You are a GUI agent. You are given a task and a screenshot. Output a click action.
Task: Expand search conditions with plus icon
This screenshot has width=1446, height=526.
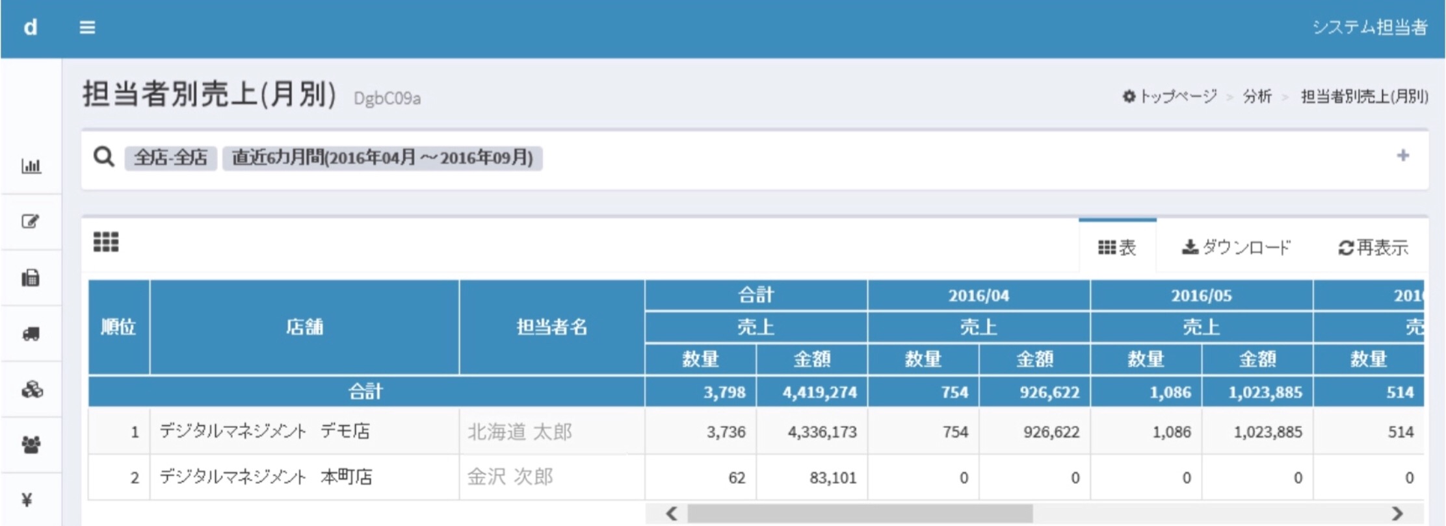(1402, 156)
